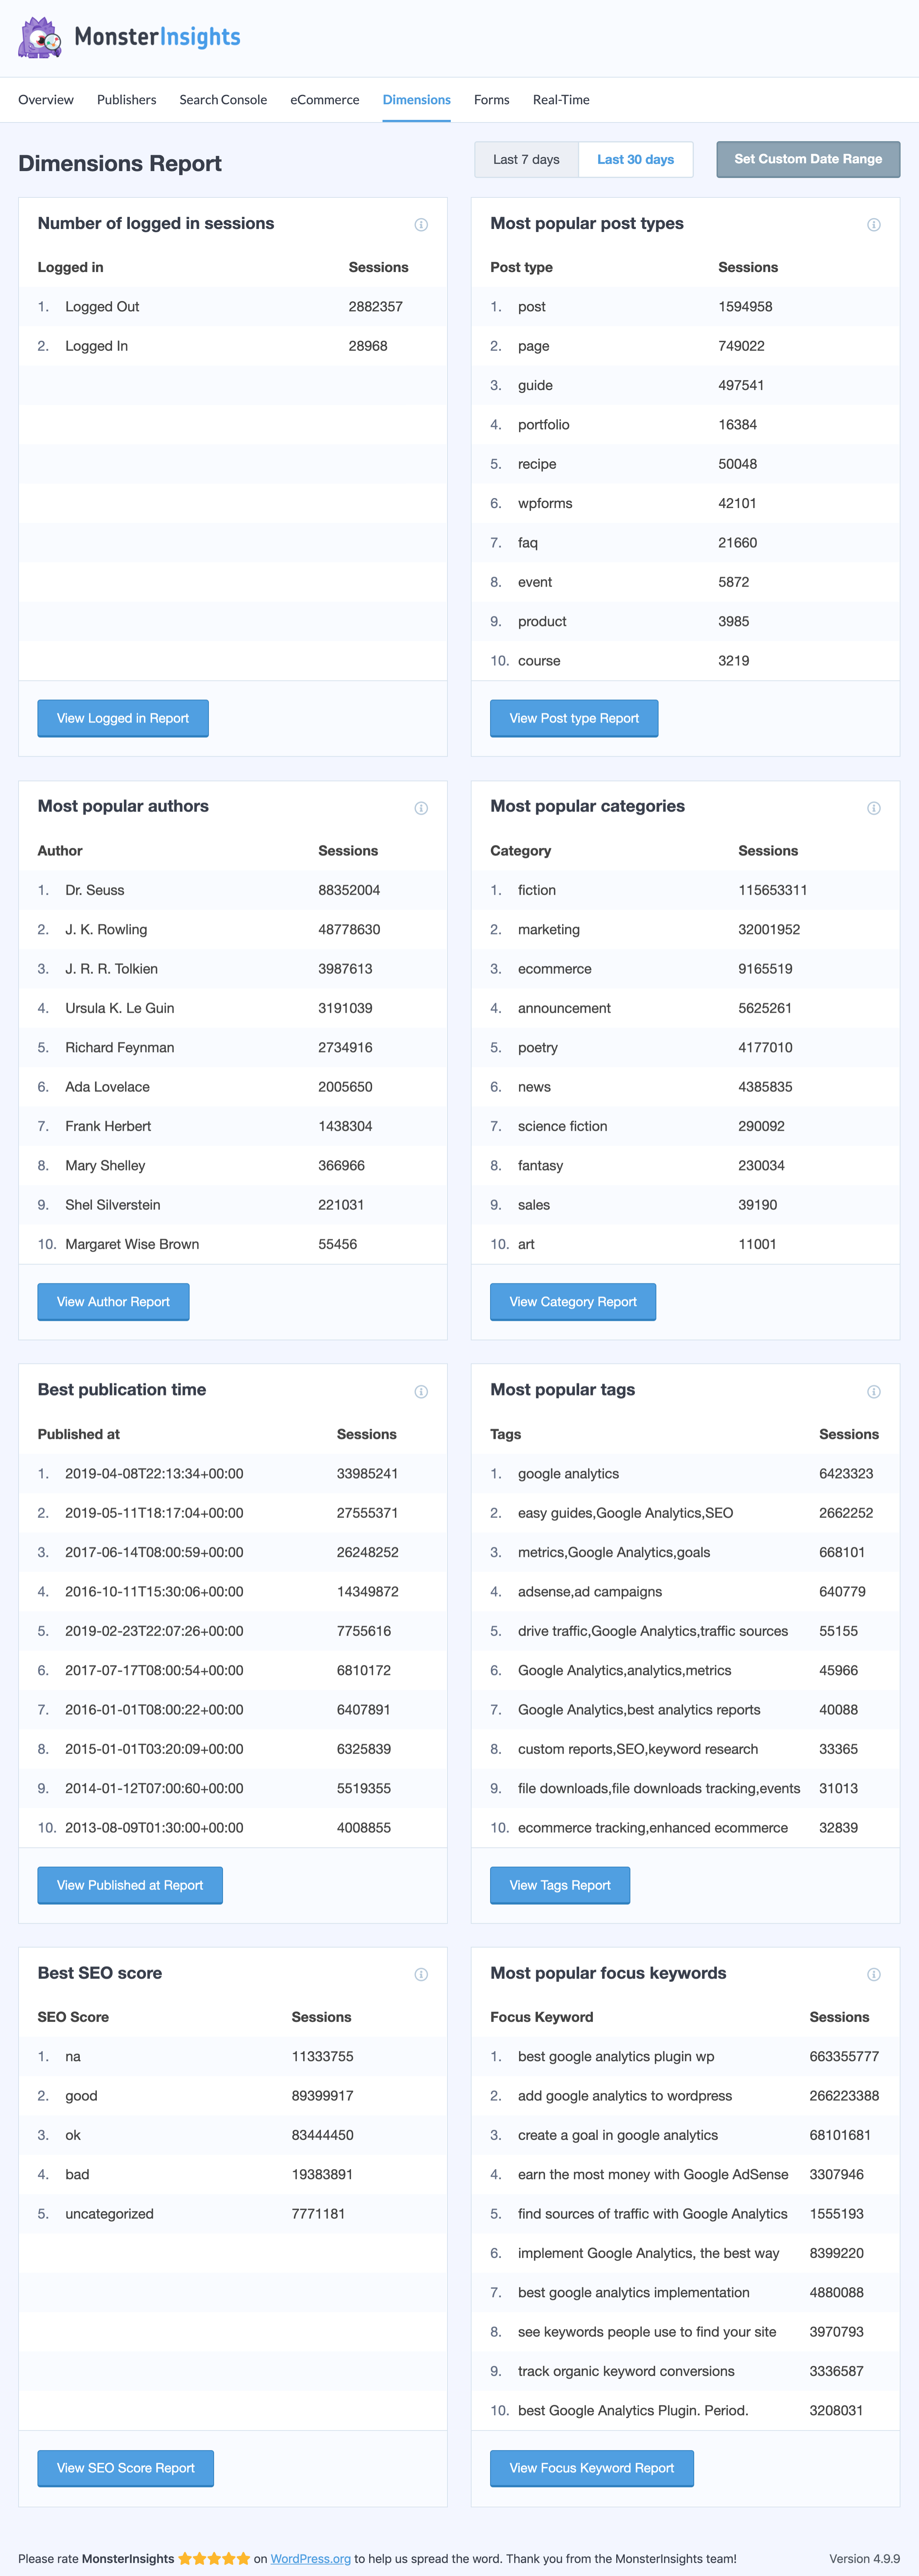Open the View Author Report button
The image size is (919, 2576).
(113, 1302)
